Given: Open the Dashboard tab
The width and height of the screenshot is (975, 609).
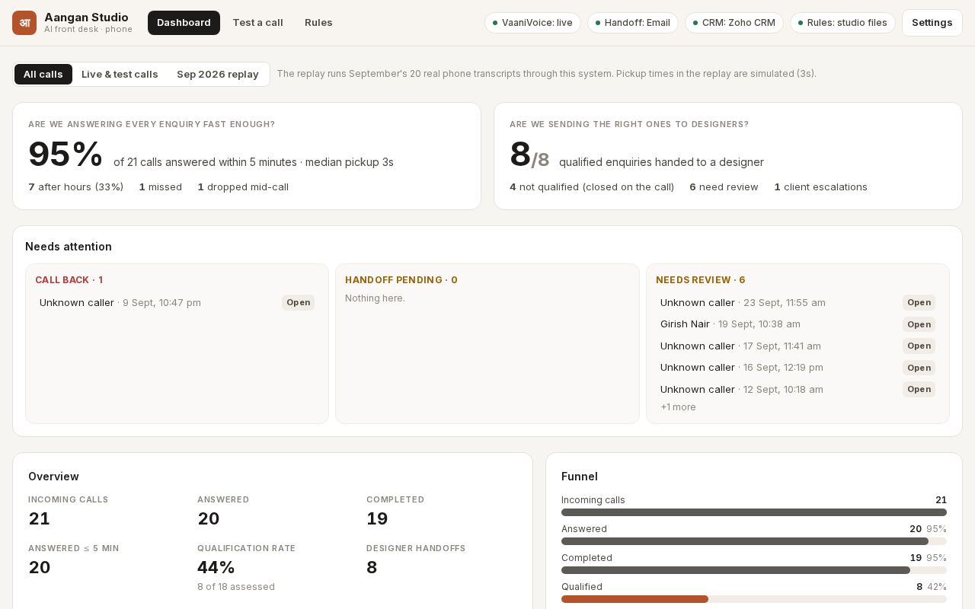Looking at the screenshot, I should (184, 23).
